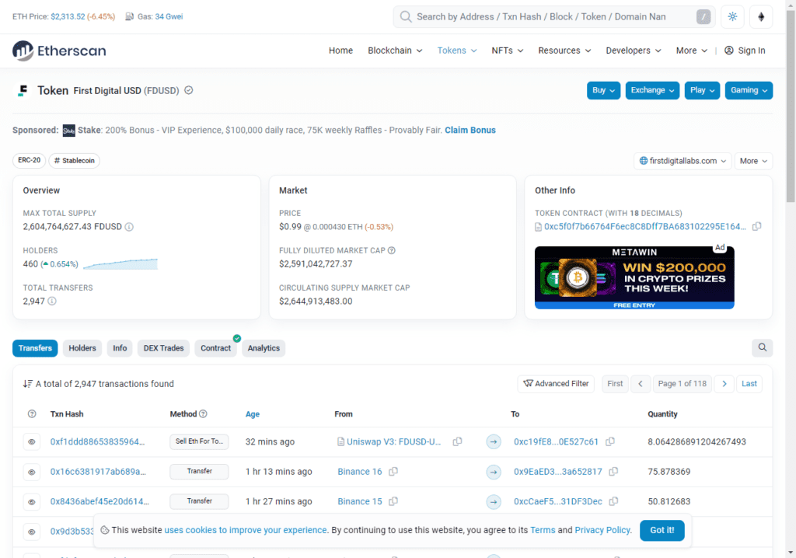Copy the 0xc19fE8...0E527c61 recipient address
Image resolution: width=796 pixels, height=558 pixels.
pyautogui.click(x=610, y=441)
